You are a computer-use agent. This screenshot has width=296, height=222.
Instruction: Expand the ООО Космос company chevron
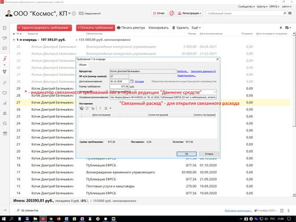pos(69,14)
